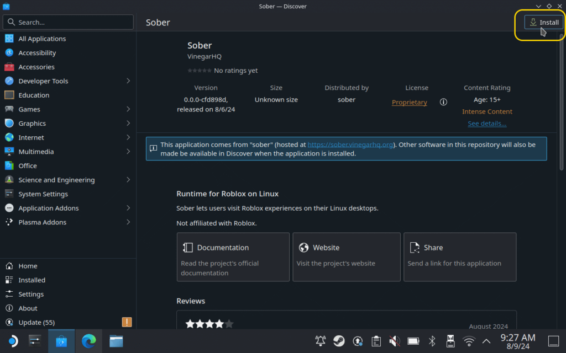Click the Share icon
The height and width of the screenshot is (353, 566).
tap(414, 248)
